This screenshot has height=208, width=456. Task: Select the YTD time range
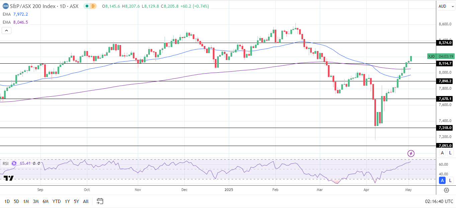(57, 201)
